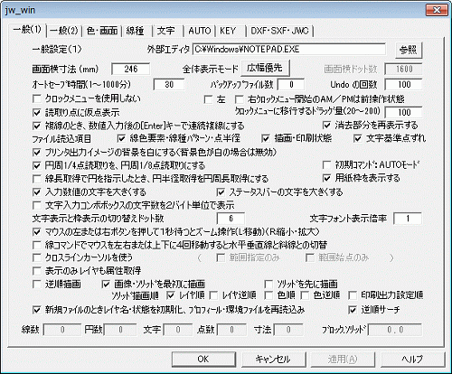This screenshot has height=374, width=452.
Task: Close the jw_win dialog window
Action: [x=437, y=10]
